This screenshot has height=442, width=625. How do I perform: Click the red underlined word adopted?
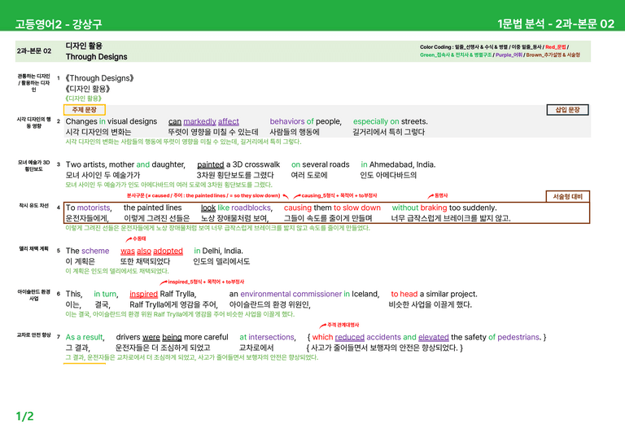(x=168, y=251)
